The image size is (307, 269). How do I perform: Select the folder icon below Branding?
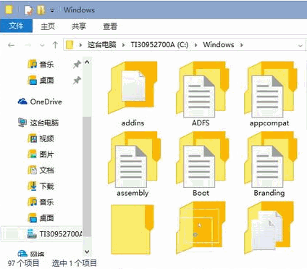269,228
